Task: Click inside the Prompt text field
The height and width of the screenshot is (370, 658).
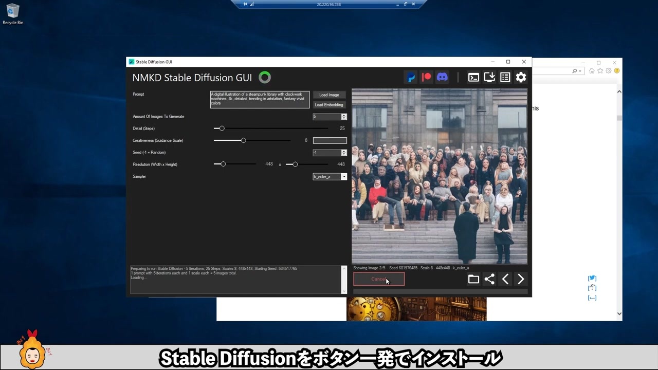Action: coord(260,99)
